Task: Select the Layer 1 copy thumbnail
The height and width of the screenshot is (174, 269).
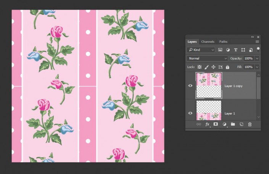Action: pyautogui.click(x=209, y=86)
